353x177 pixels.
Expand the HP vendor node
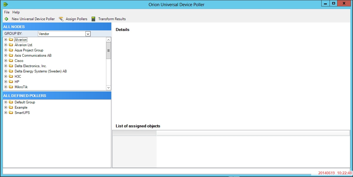click(x=6, y=82)
